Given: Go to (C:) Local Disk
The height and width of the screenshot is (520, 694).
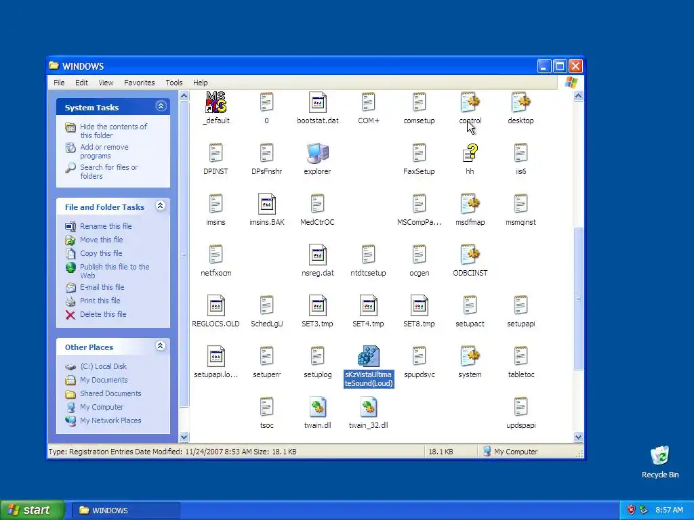Looking at the screenshot, I should [x=104, y=366].
